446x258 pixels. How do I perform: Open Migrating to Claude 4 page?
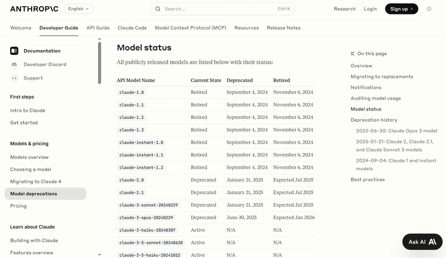(36, 181)
